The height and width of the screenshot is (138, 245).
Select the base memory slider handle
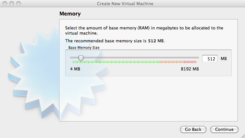tap(81, 58)
